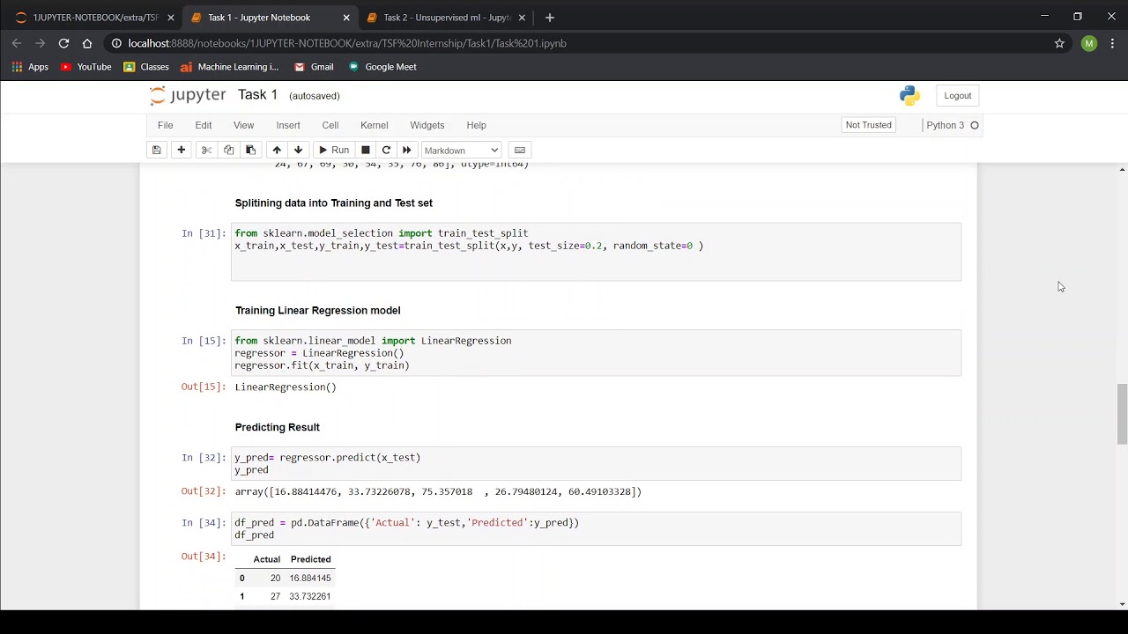Move selected cell up with the arrow icon

pyautogui.click(x=277, y=150)
